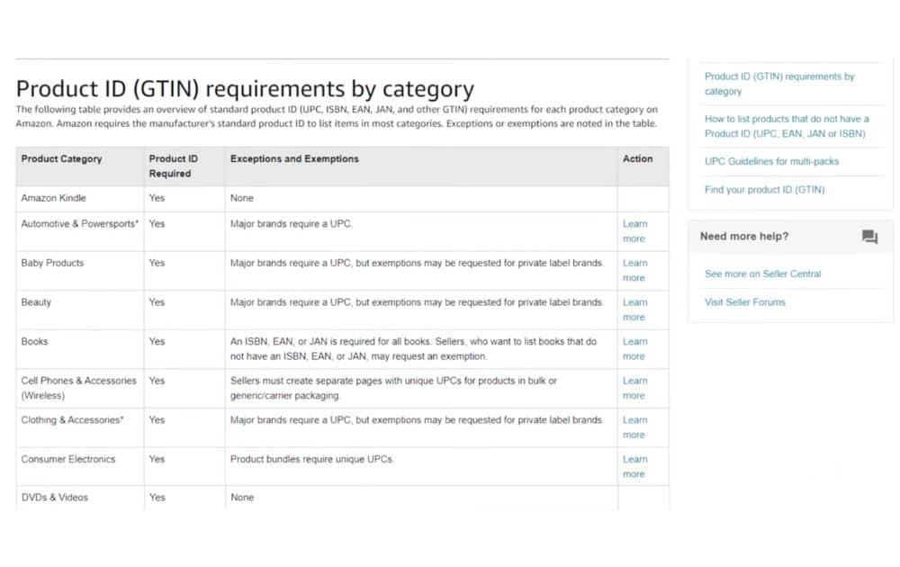Click the intro paragraph about standard product IDs

337,116
